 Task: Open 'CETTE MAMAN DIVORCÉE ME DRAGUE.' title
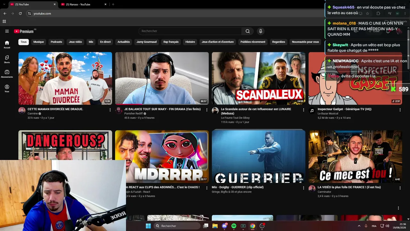pyautogui.click(x=55, y=109)
